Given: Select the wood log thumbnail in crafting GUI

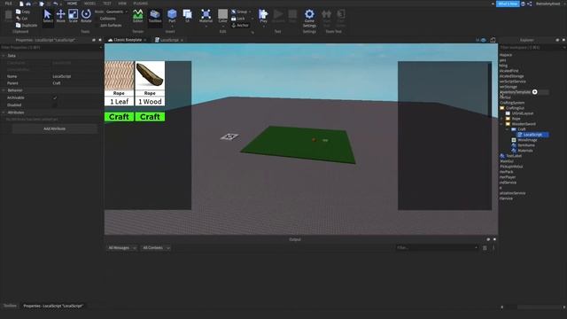Looking at the screenshot, I should click(x=150, y=75).
